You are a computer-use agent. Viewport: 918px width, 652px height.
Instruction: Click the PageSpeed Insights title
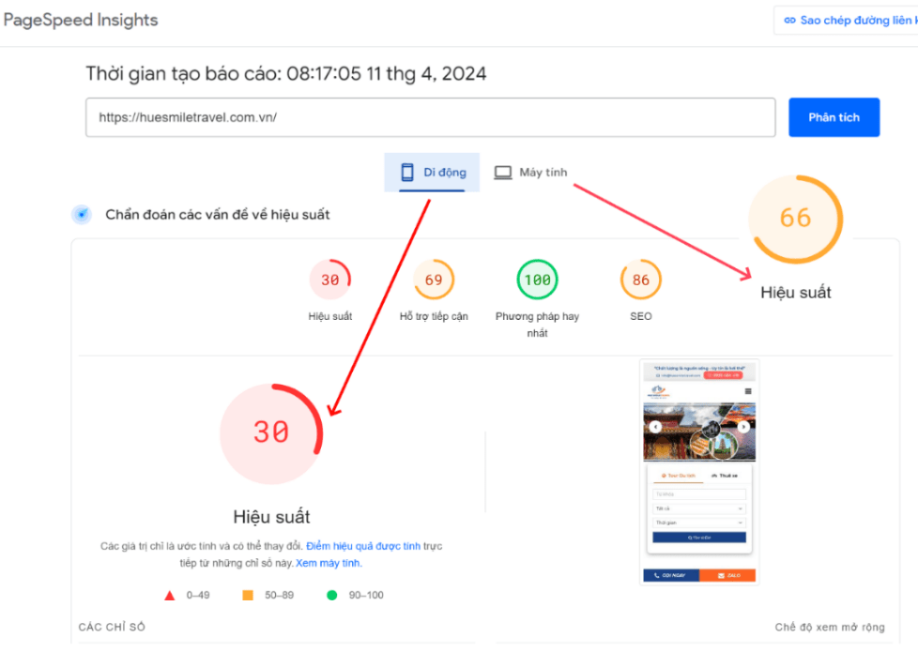pyautogui.click(x=81, y=20)
